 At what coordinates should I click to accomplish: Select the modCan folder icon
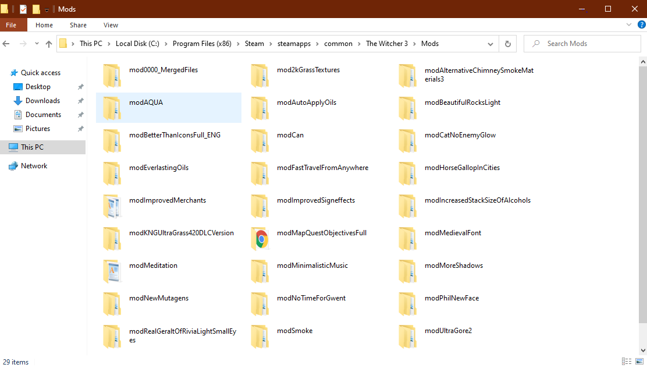pos(259,141)
